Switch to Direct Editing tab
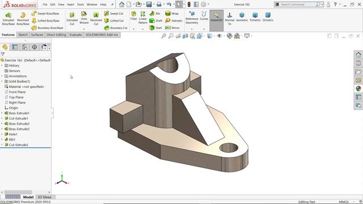363x204 pixels. 56,35
